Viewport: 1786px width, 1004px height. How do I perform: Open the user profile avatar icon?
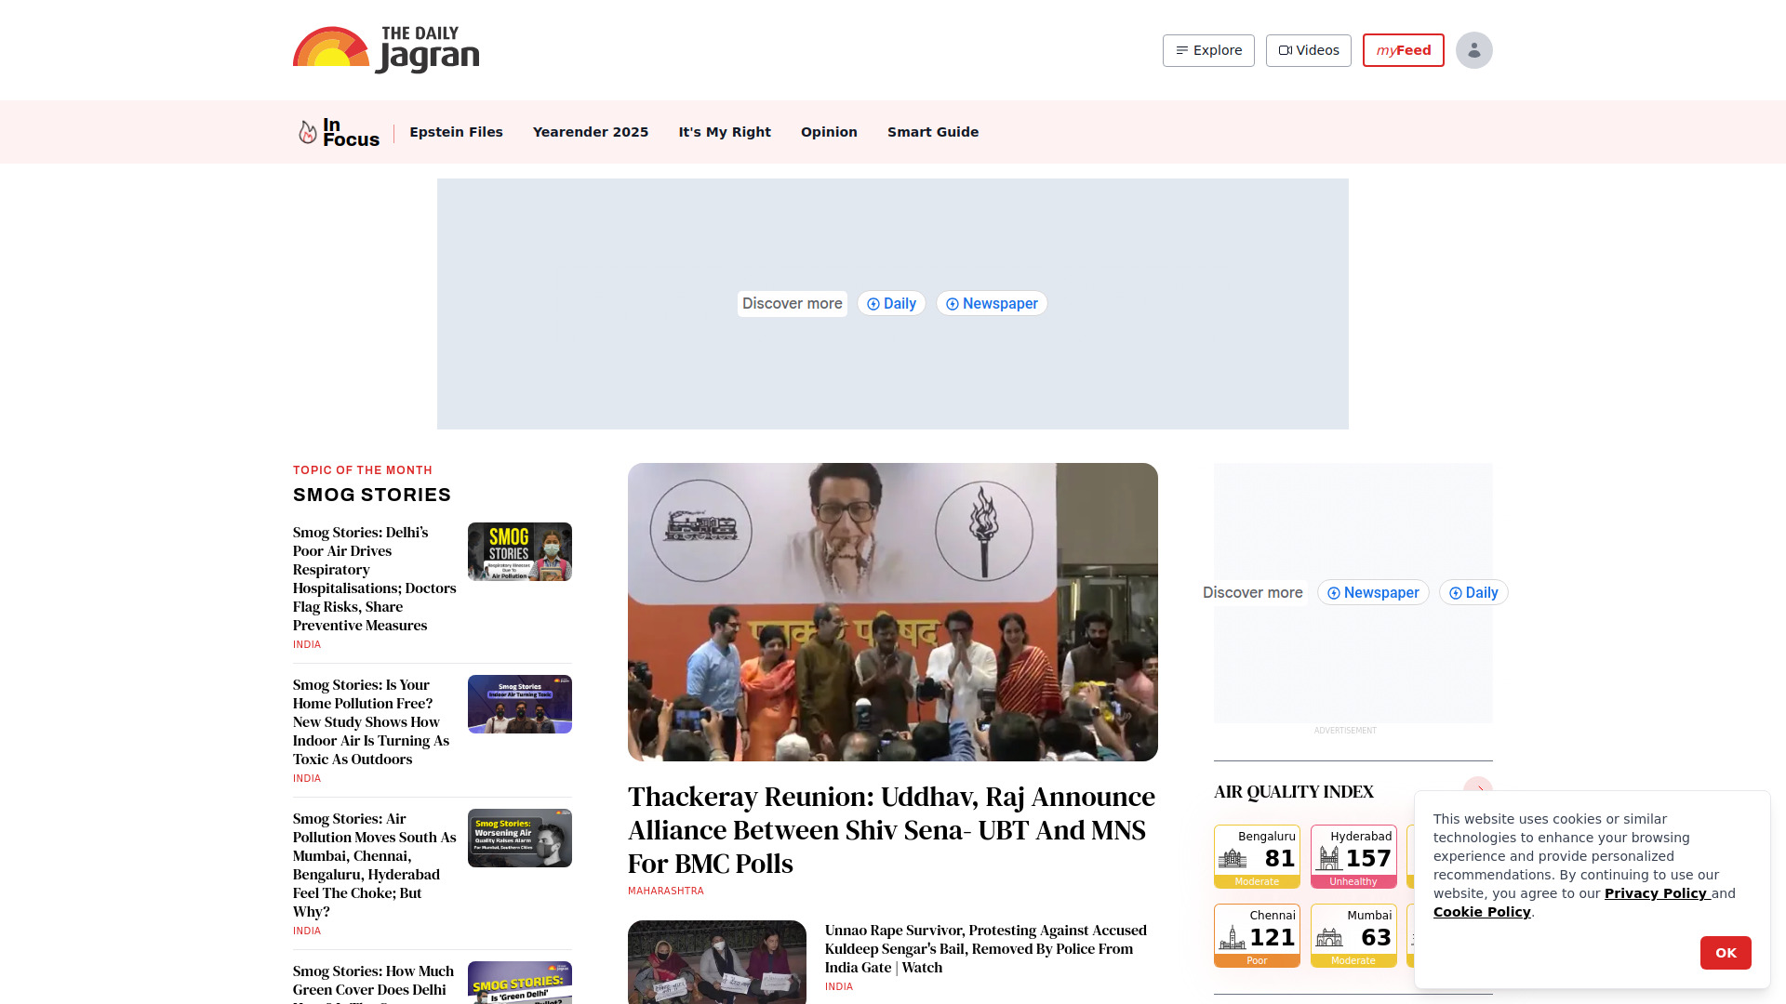[x=1473, y=50]
